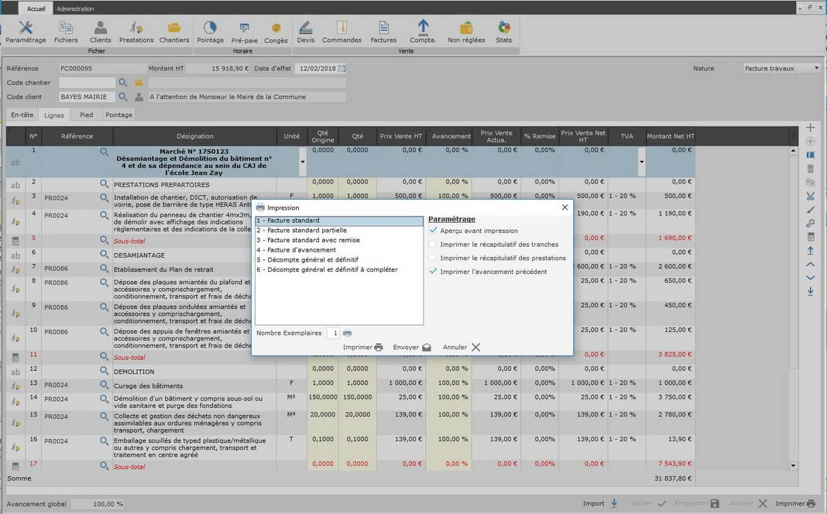827x514 pixels.
Task: Move the selected line down
Action: coord(811,278)
